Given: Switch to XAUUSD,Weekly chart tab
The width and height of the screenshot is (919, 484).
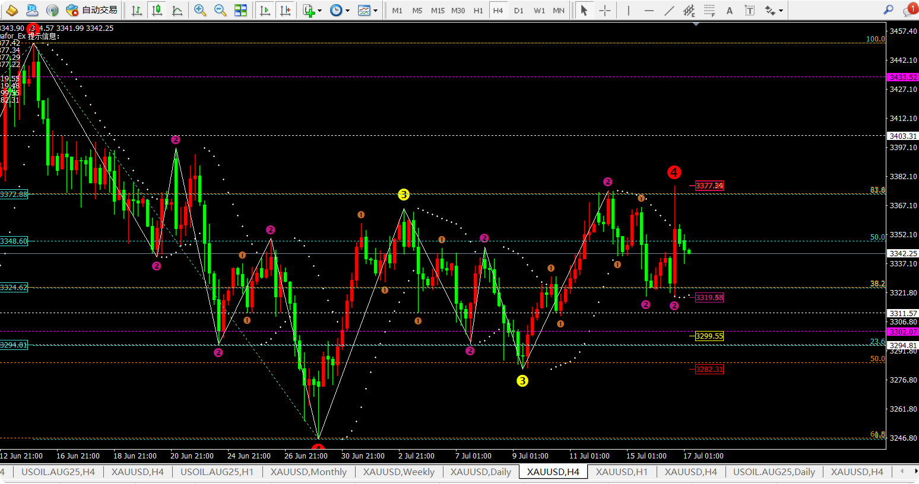Looking at the screenshot, I should click(x=399, y=472).
